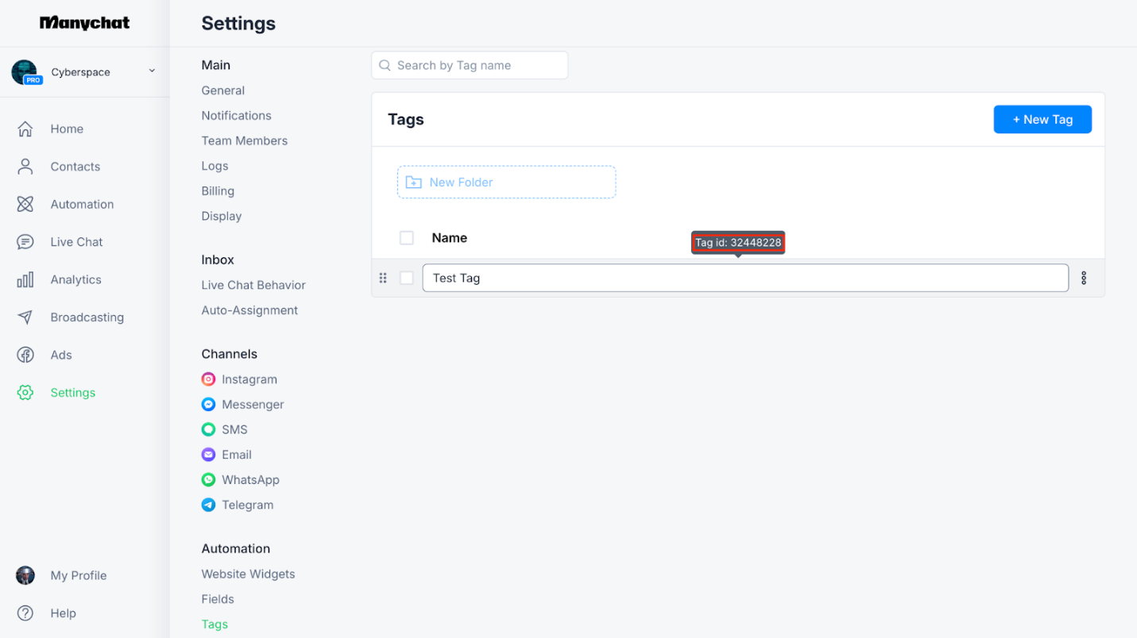The width and height of the screenshot is (1137, 638).
Task: Click the Telegram channel icon
Action: click(208, 505)
